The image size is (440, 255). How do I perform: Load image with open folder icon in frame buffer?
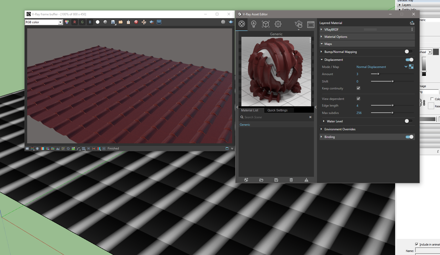[x=121, y=22]
